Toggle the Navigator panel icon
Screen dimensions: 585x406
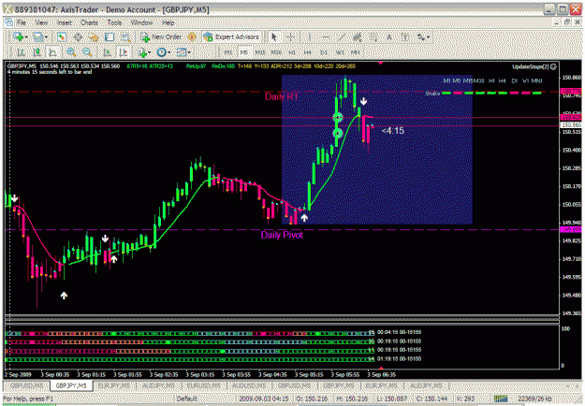(94, 36)
